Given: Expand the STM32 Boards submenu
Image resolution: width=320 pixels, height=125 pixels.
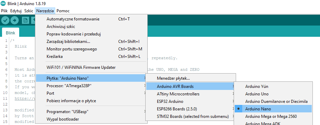Looking at the screenshot, I should pos(190,116).
